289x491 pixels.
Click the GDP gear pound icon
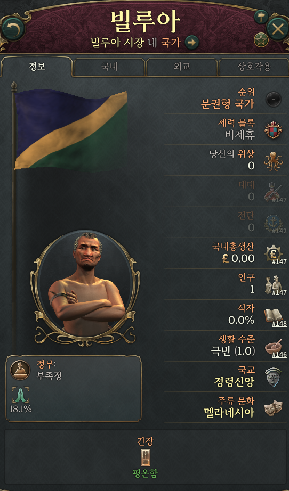274,253
